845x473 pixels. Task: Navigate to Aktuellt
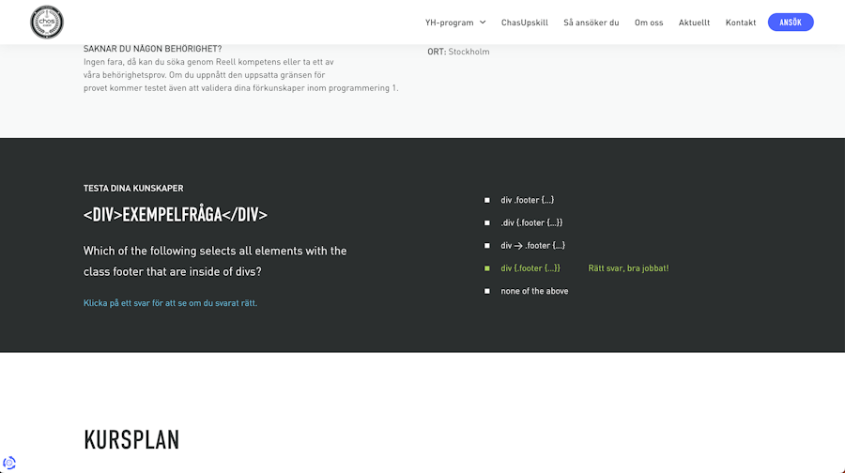(694, 23)
